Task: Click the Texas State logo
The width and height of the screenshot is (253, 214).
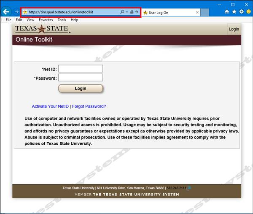Action: click(43, 29)
